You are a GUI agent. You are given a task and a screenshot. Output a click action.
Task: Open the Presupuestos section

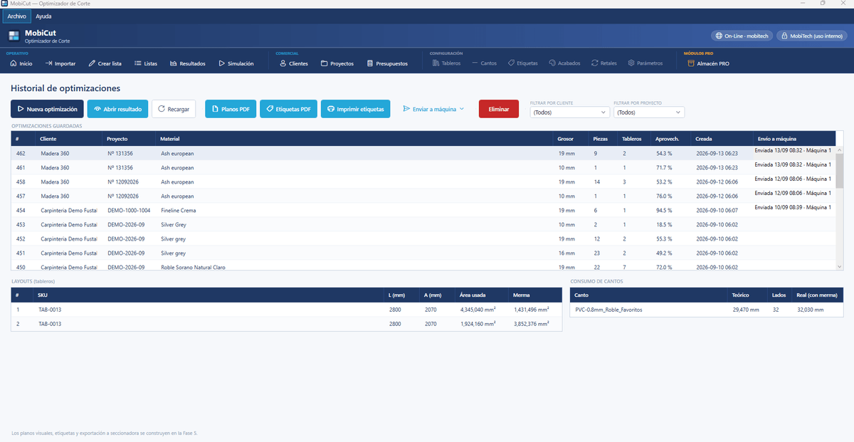(388, 63)
